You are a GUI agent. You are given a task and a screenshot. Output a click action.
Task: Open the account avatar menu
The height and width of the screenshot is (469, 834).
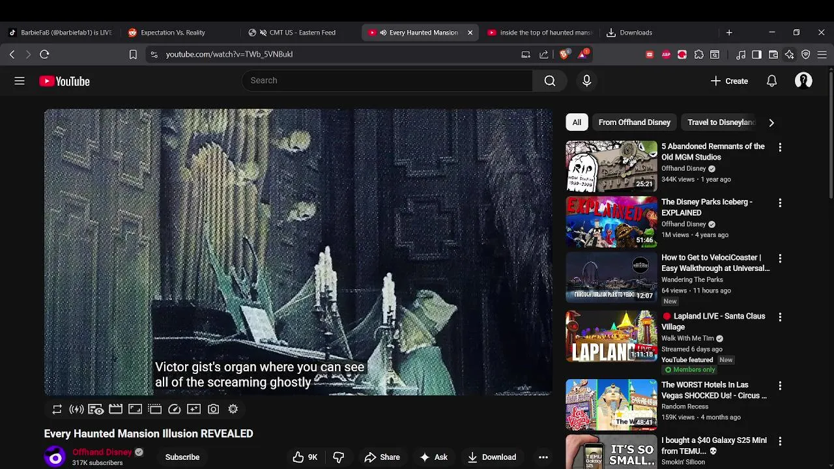pos(803,81)
